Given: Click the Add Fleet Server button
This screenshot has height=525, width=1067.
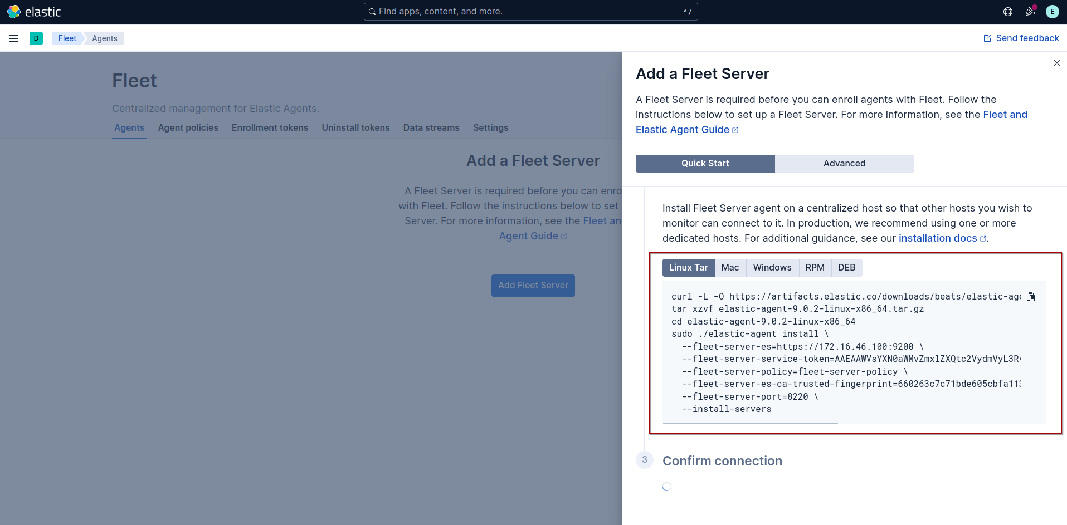Looking at the screenshot, I should 533,286.
